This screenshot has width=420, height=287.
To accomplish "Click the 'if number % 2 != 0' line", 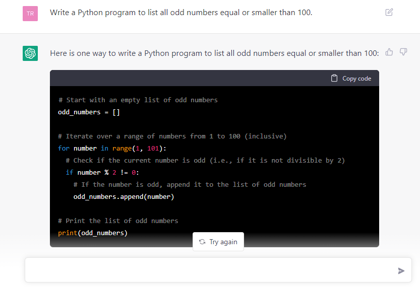I will [102, 172].
